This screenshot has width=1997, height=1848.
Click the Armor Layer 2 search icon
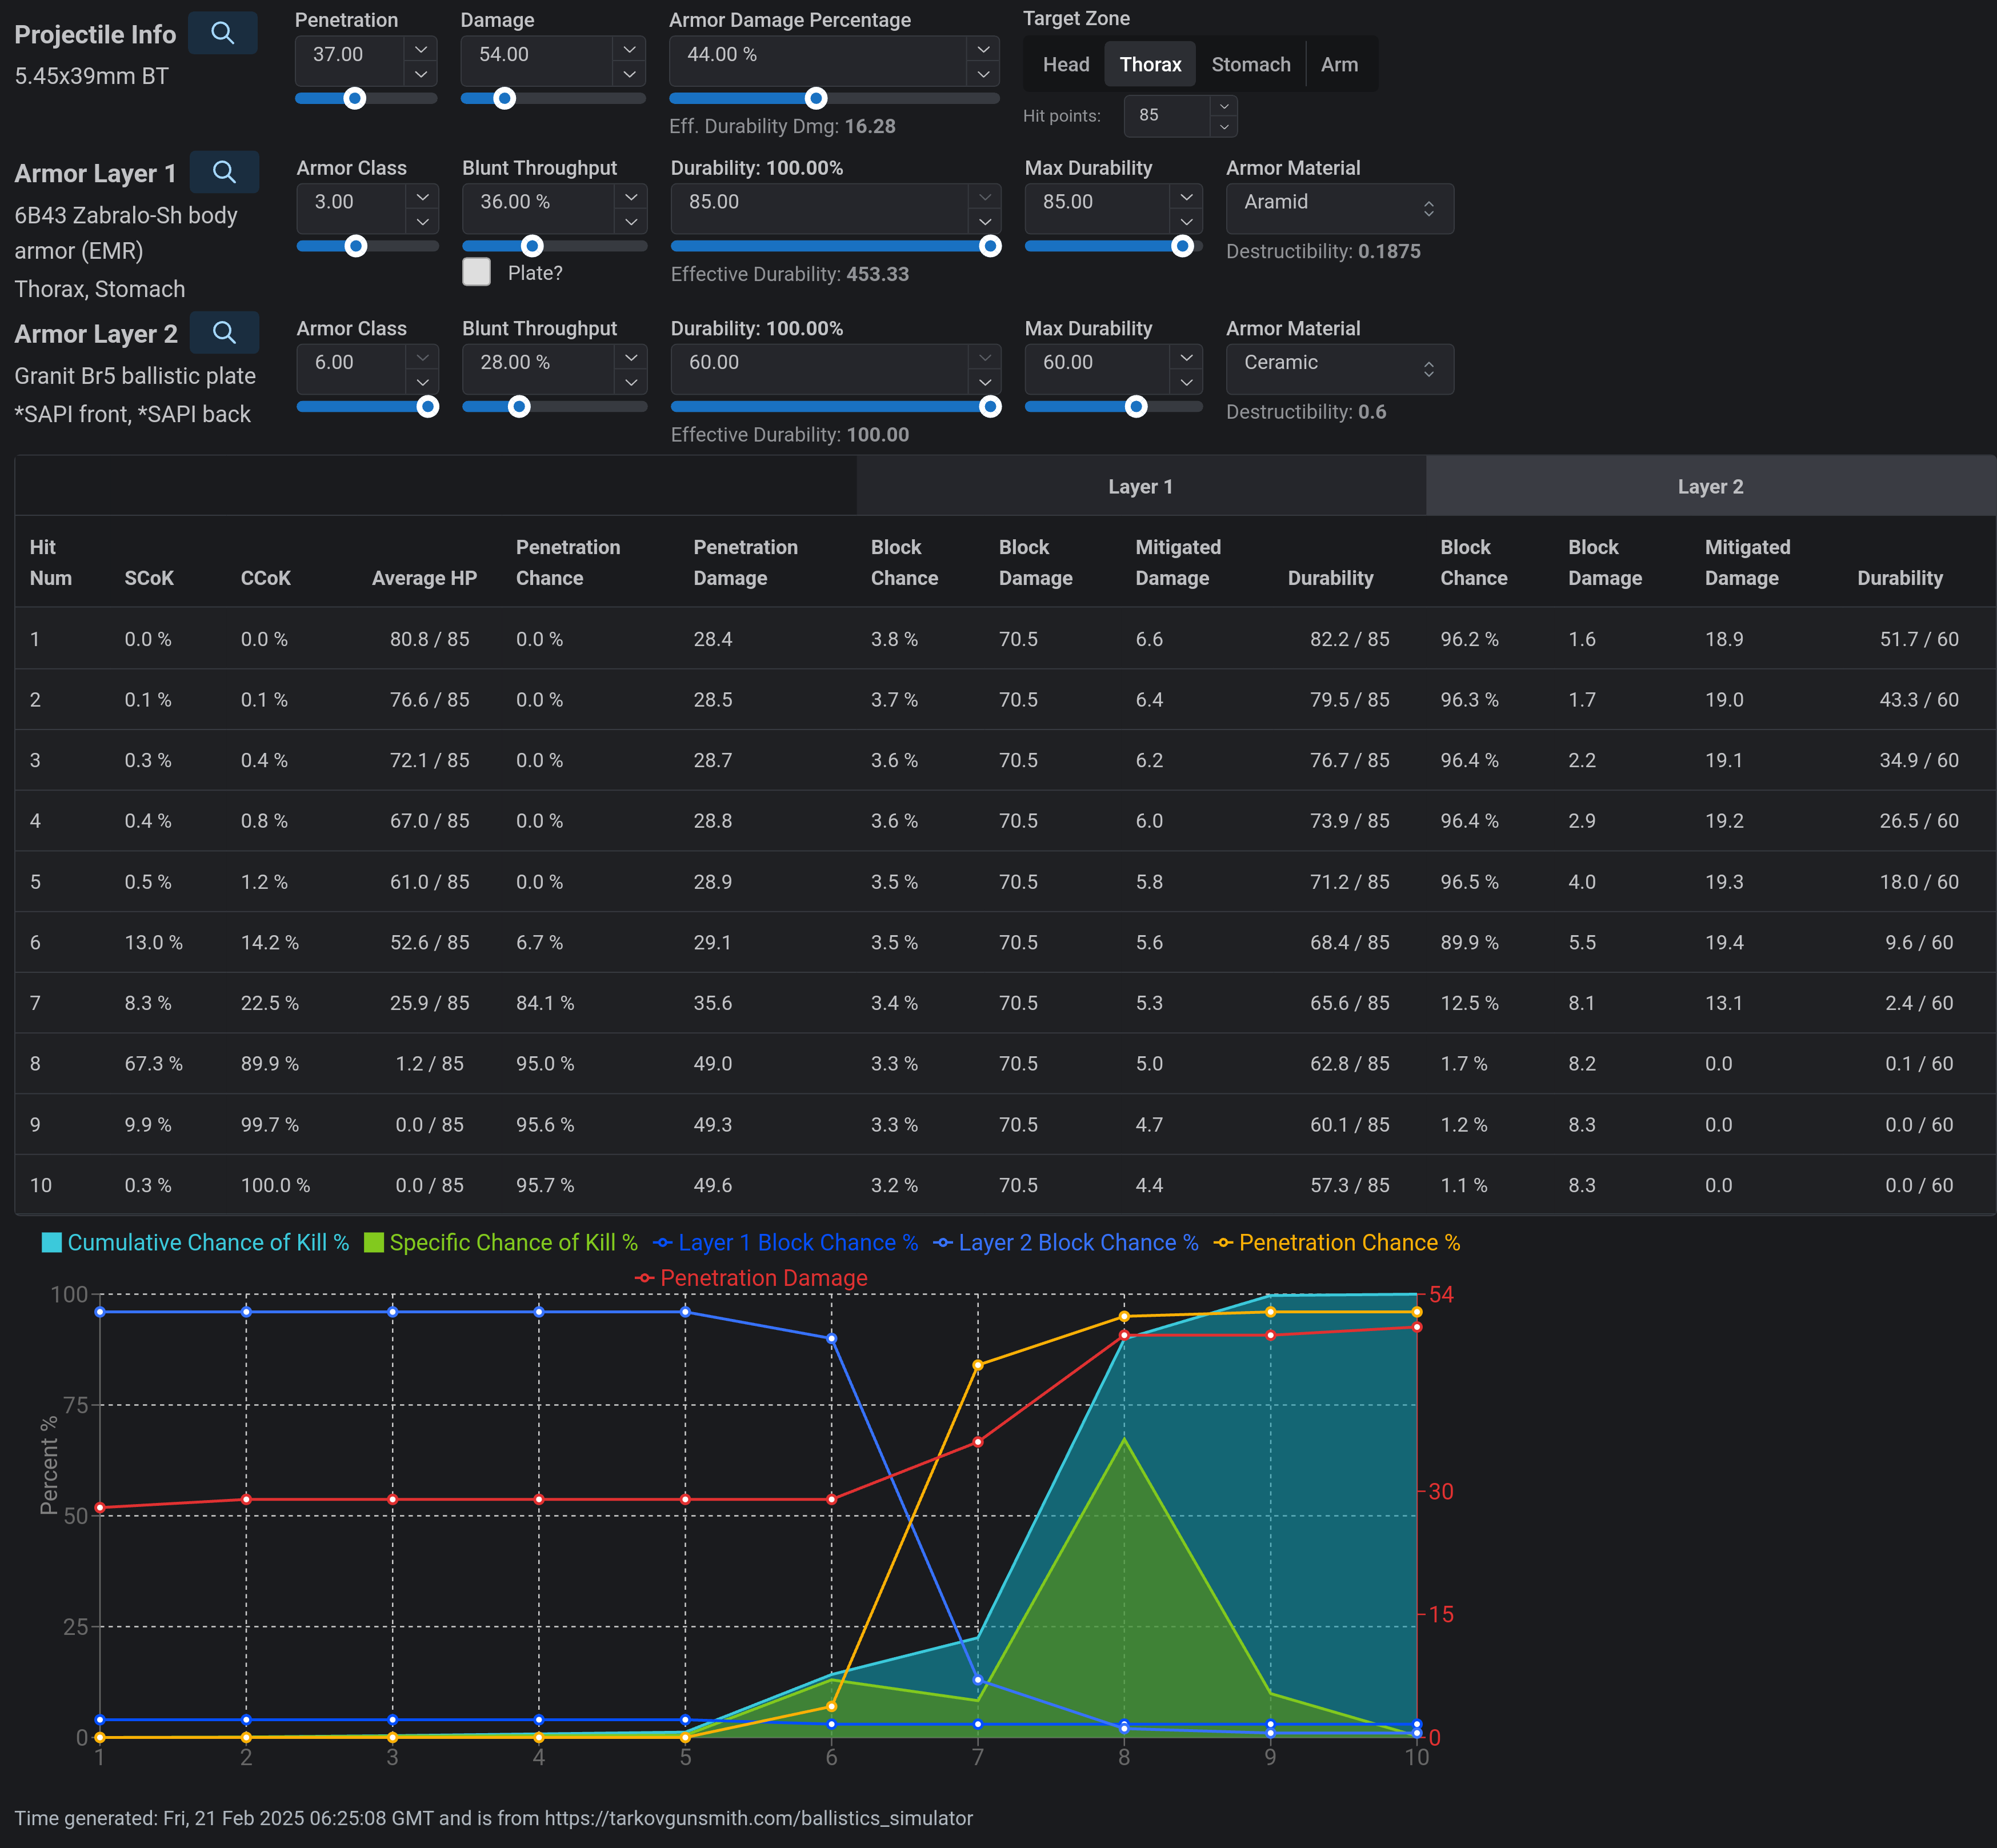coord(224,333)
